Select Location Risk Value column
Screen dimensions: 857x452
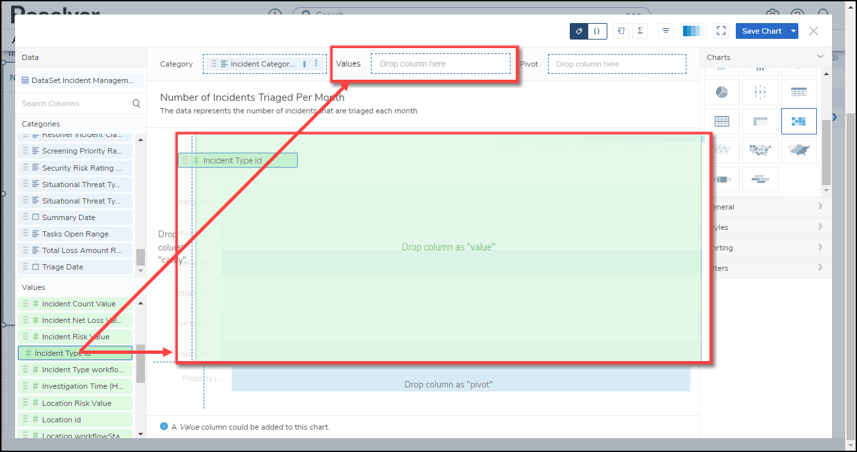click(x=75, y=403)
